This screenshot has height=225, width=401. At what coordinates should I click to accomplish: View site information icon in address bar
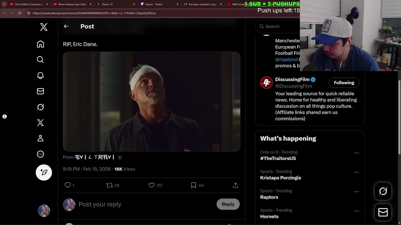coord(29,13)
